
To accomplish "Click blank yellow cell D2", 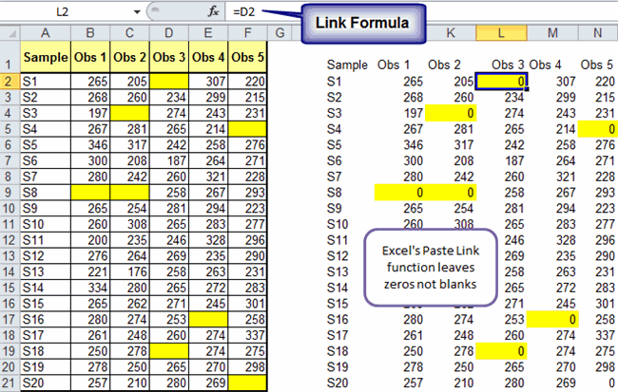I will 168,82.
